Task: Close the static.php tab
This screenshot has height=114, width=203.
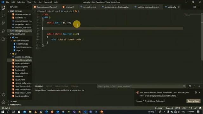Action: pyautogui.click(x=179, y=7)
